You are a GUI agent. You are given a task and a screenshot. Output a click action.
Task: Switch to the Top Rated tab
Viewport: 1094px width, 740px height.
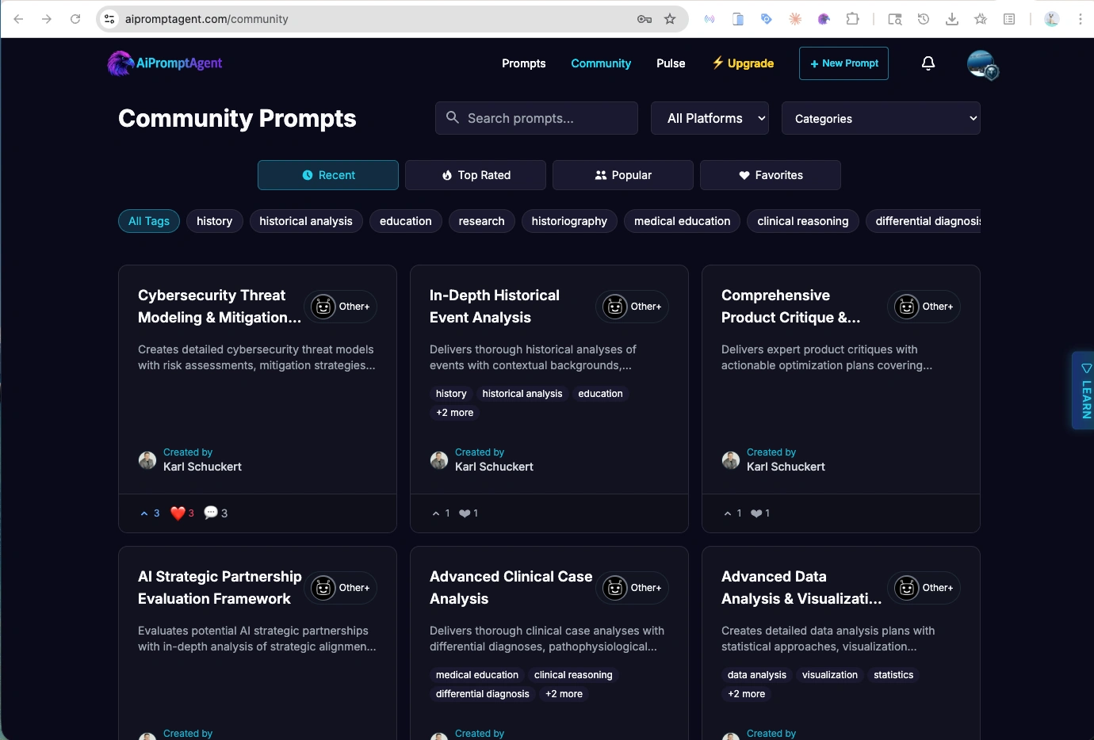tap(476, 175)
